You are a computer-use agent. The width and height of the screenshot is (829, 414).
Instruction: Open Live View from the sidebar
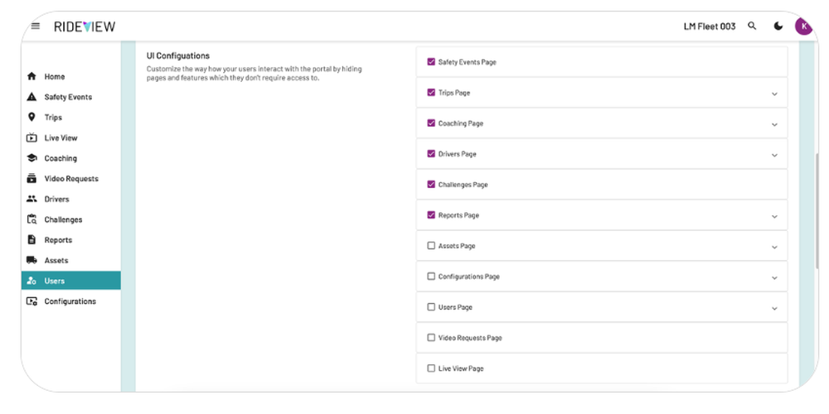70,137
